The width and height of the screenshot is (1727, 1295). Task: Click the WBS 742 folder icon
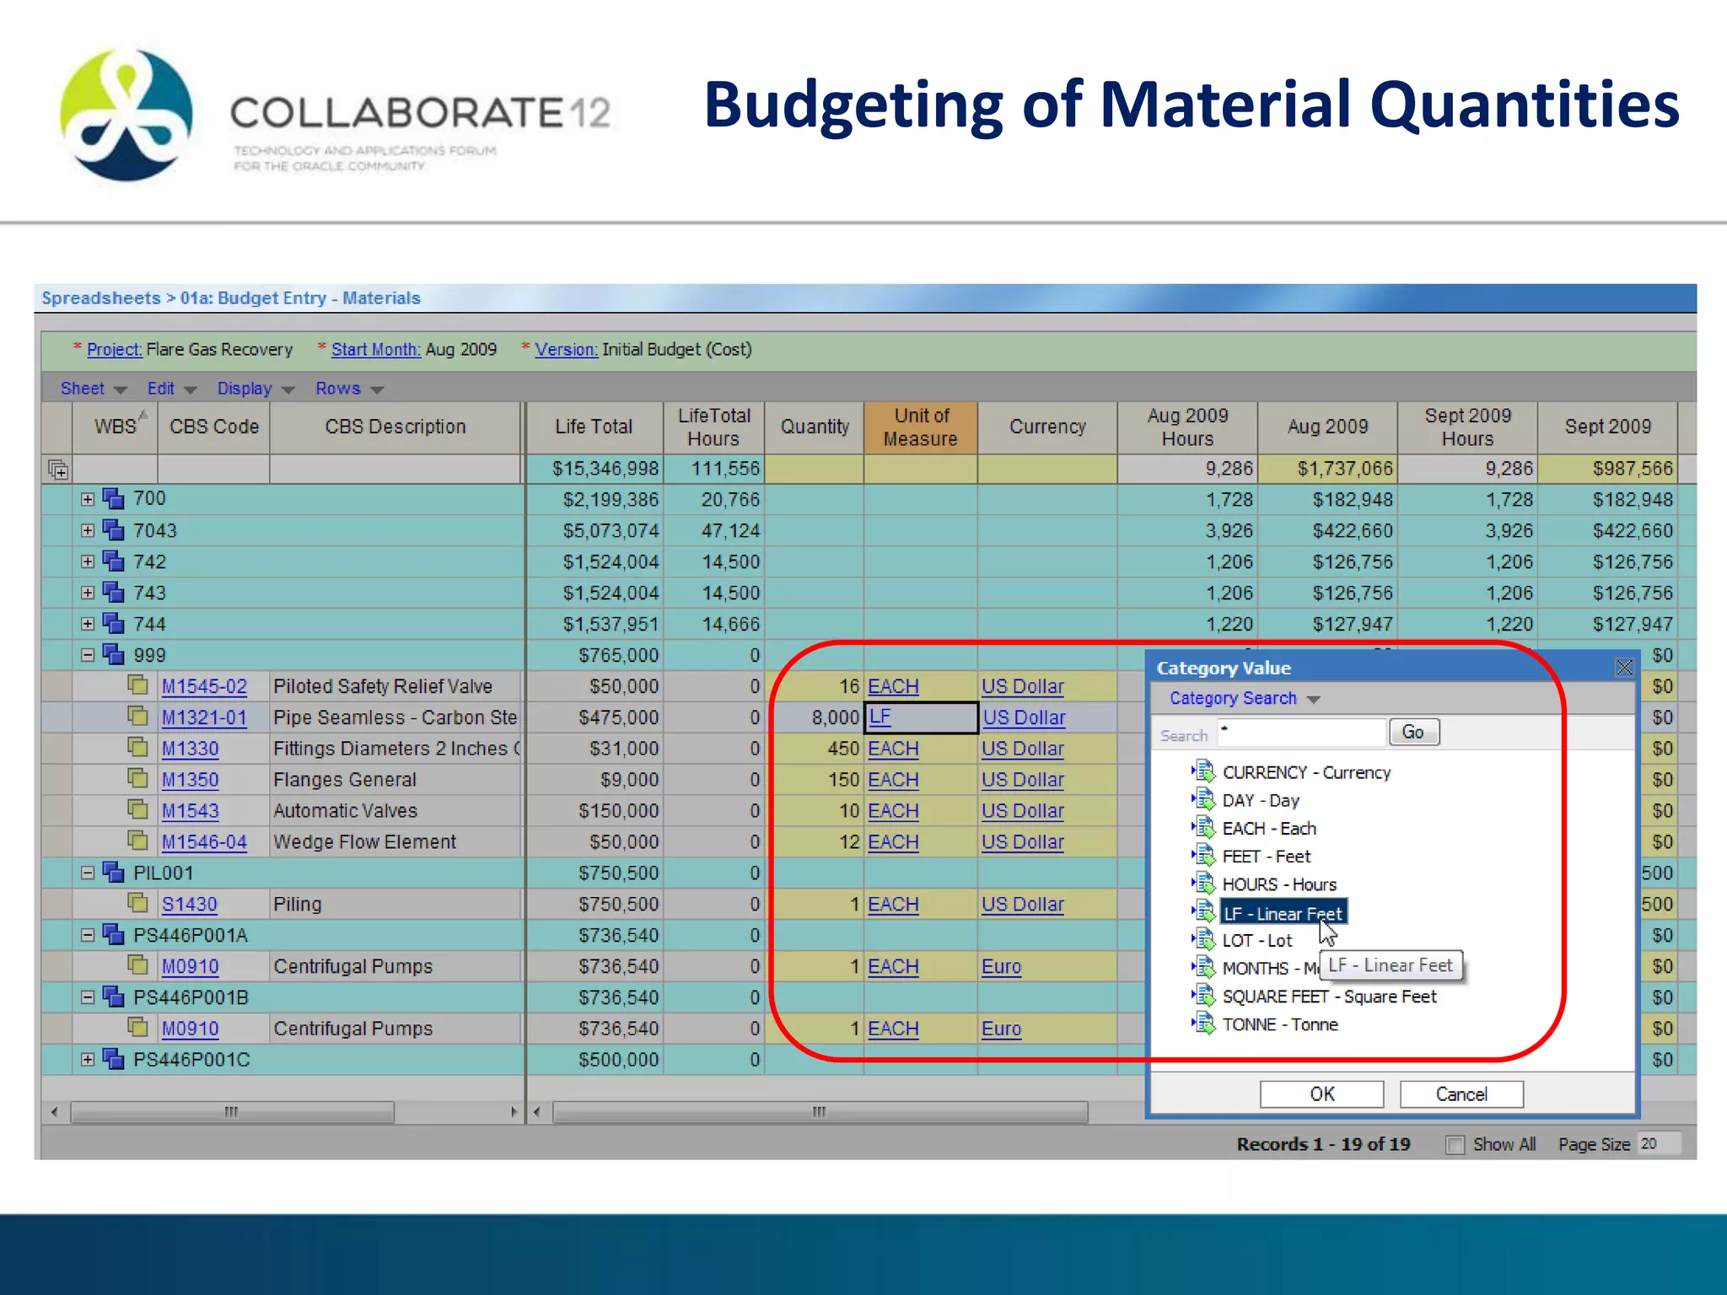pos(113,562)
